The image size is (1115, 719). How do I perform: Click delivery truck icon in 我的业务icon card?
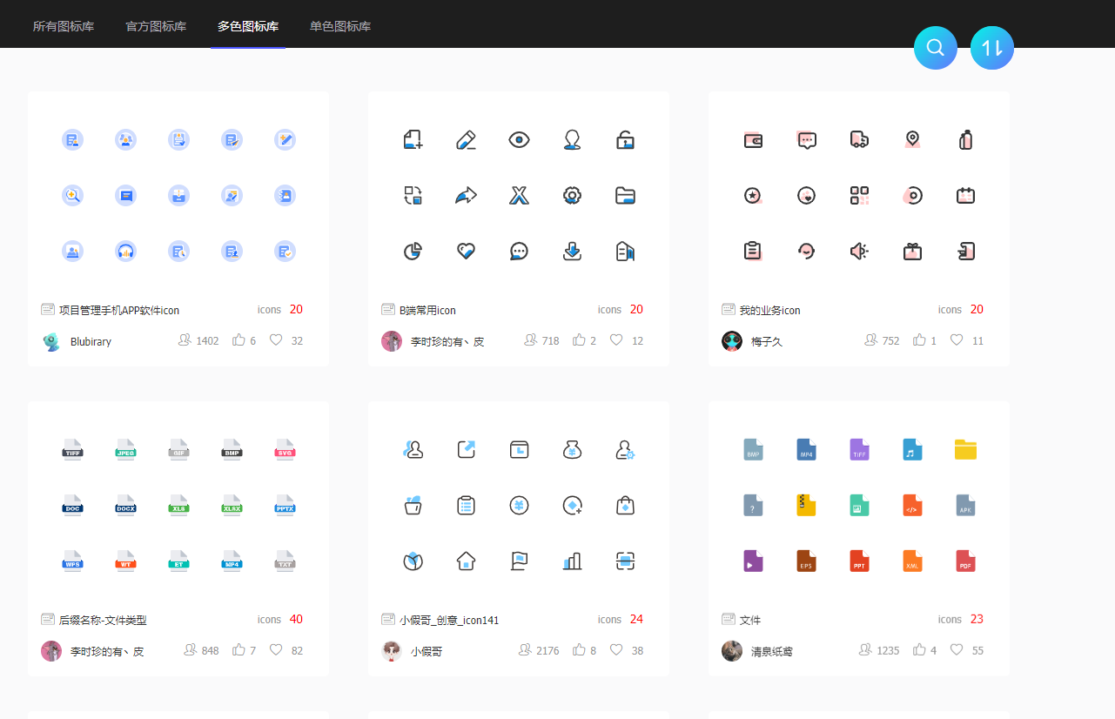(x=859, y=139)
